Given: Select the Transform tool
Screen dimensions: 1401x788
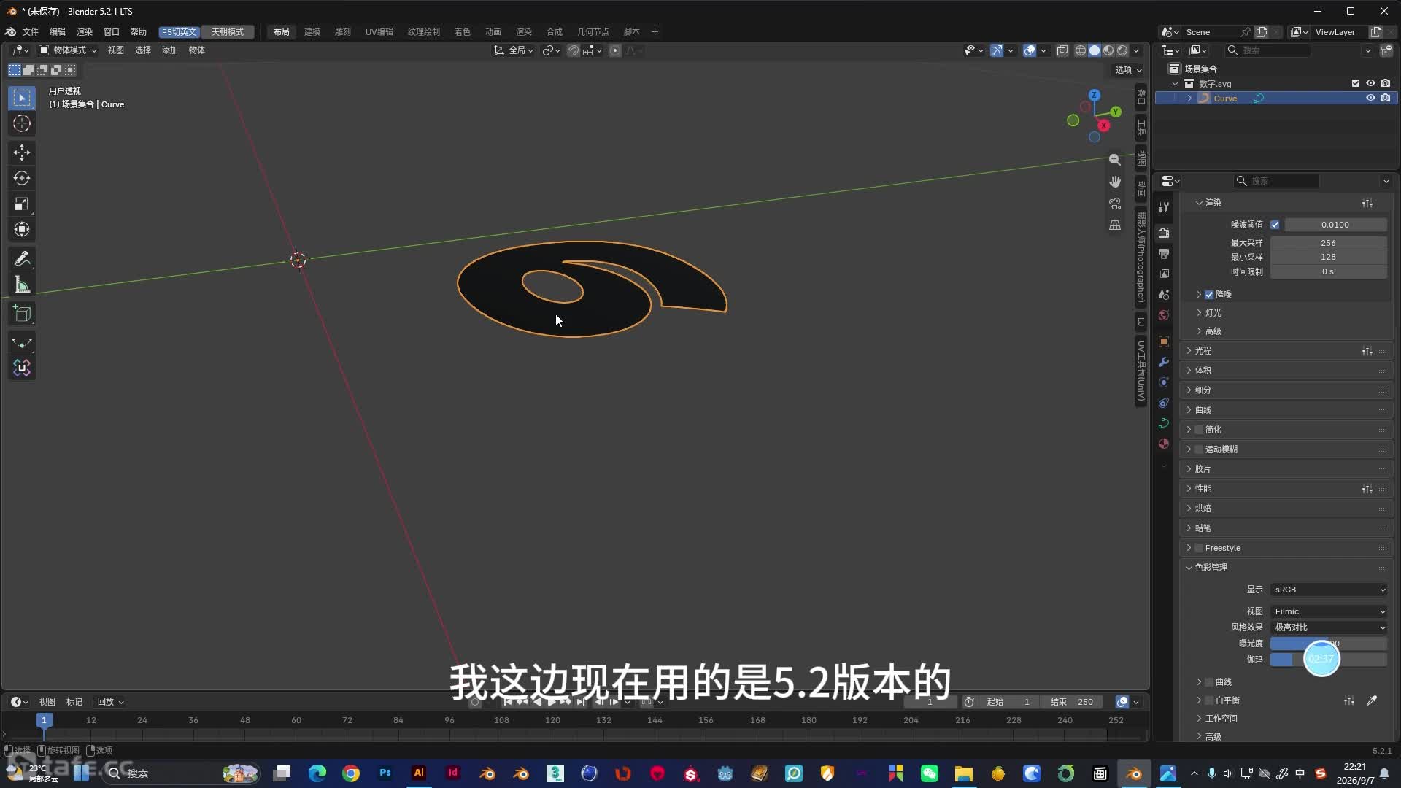Looking at the screenshot, I should pyautogui.click(x=22, y=229).
